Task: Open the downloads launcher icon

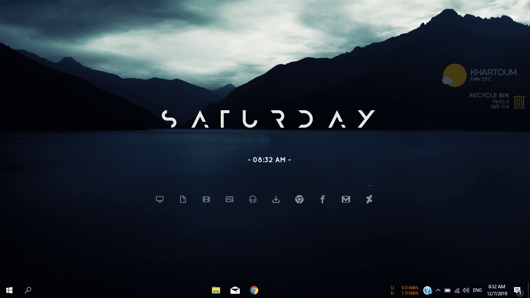Action: tap(276, 199)
